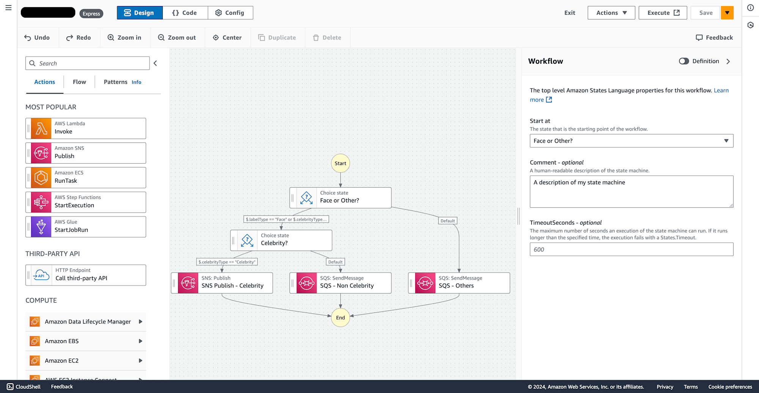Select the SQS - Others node icon
Image resolution: width=759 pixels, height=393 pixels.
[425, 283]
